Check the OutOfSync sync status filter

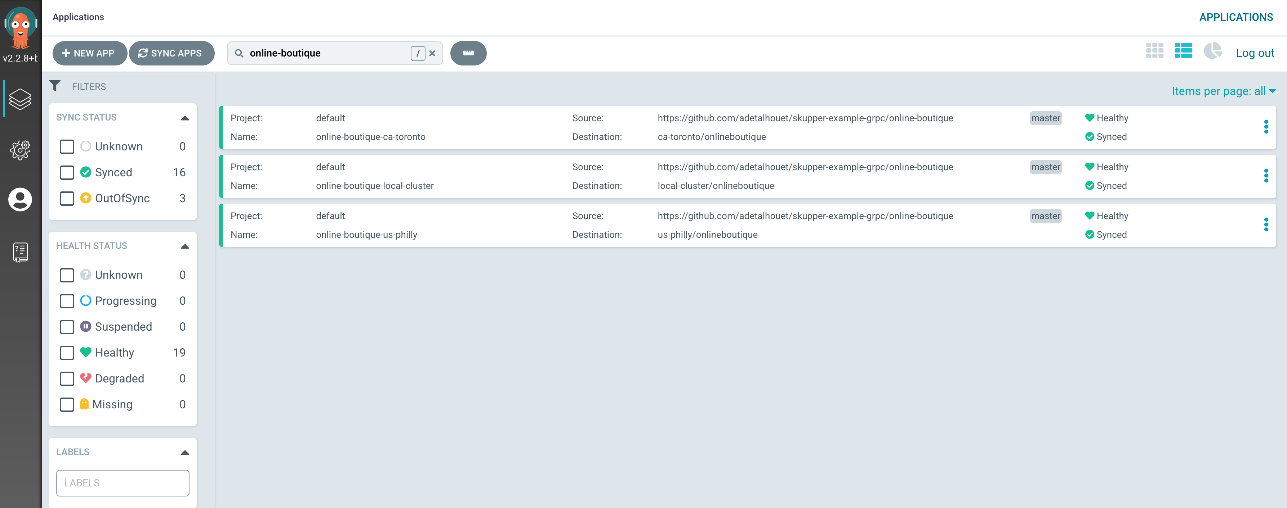(67, 199)
